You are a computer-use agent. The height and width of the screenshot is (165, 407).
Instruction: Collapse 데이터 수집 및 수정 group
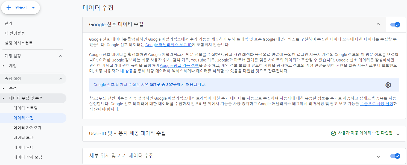click(x=3, y=98)
